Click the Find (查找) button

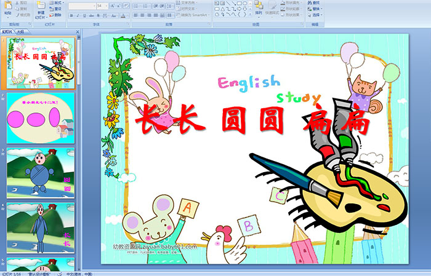coord(313,2)
